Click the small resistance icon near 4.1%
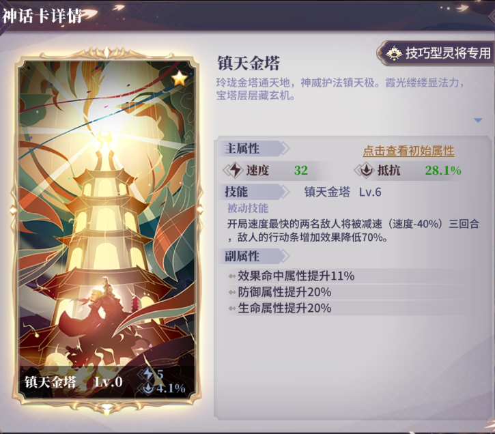 pyautogui.click(x=147, y=388)
